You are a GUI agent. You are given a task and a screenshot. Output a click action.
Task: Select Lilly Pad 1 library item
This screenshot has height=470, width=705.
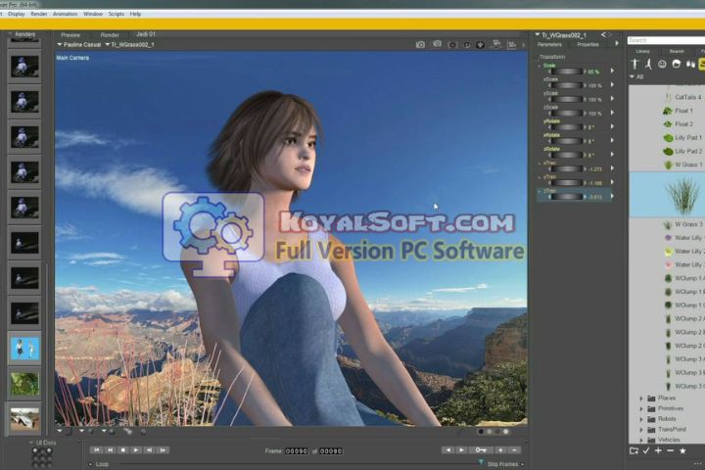[682, 138]
